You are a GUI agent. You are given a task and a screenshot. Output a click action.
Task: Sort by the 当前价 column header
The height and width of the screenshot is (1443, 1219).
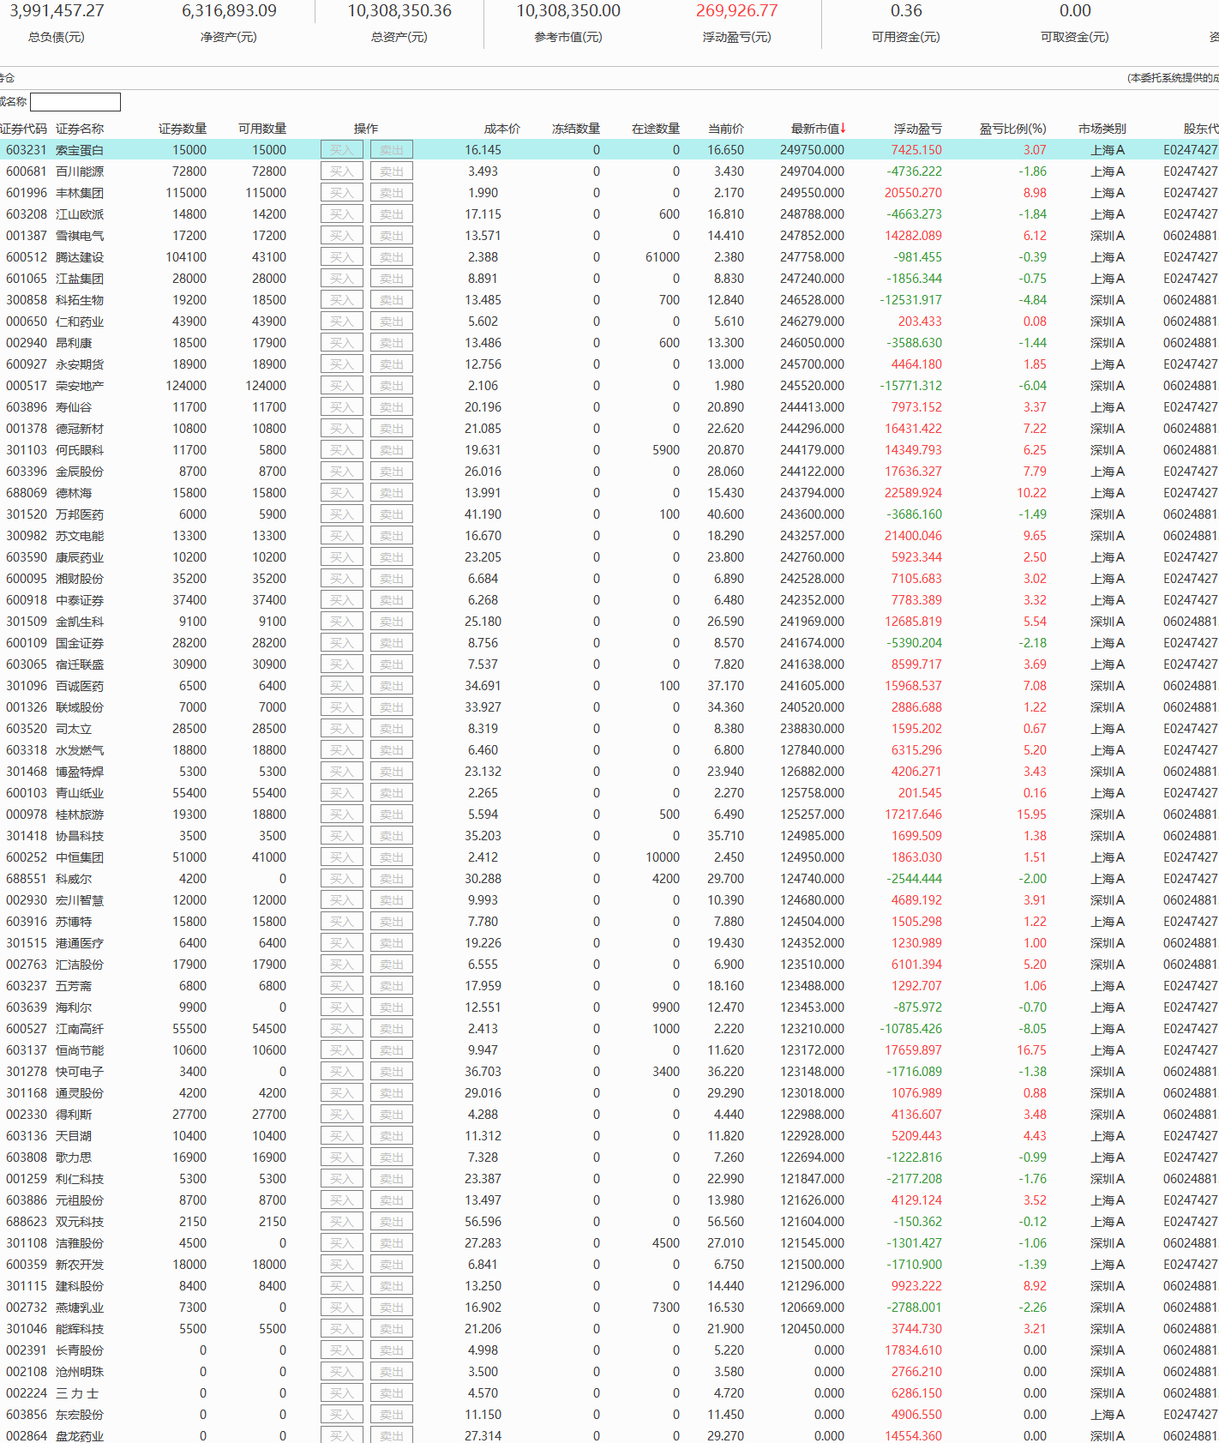click(726, 129)
